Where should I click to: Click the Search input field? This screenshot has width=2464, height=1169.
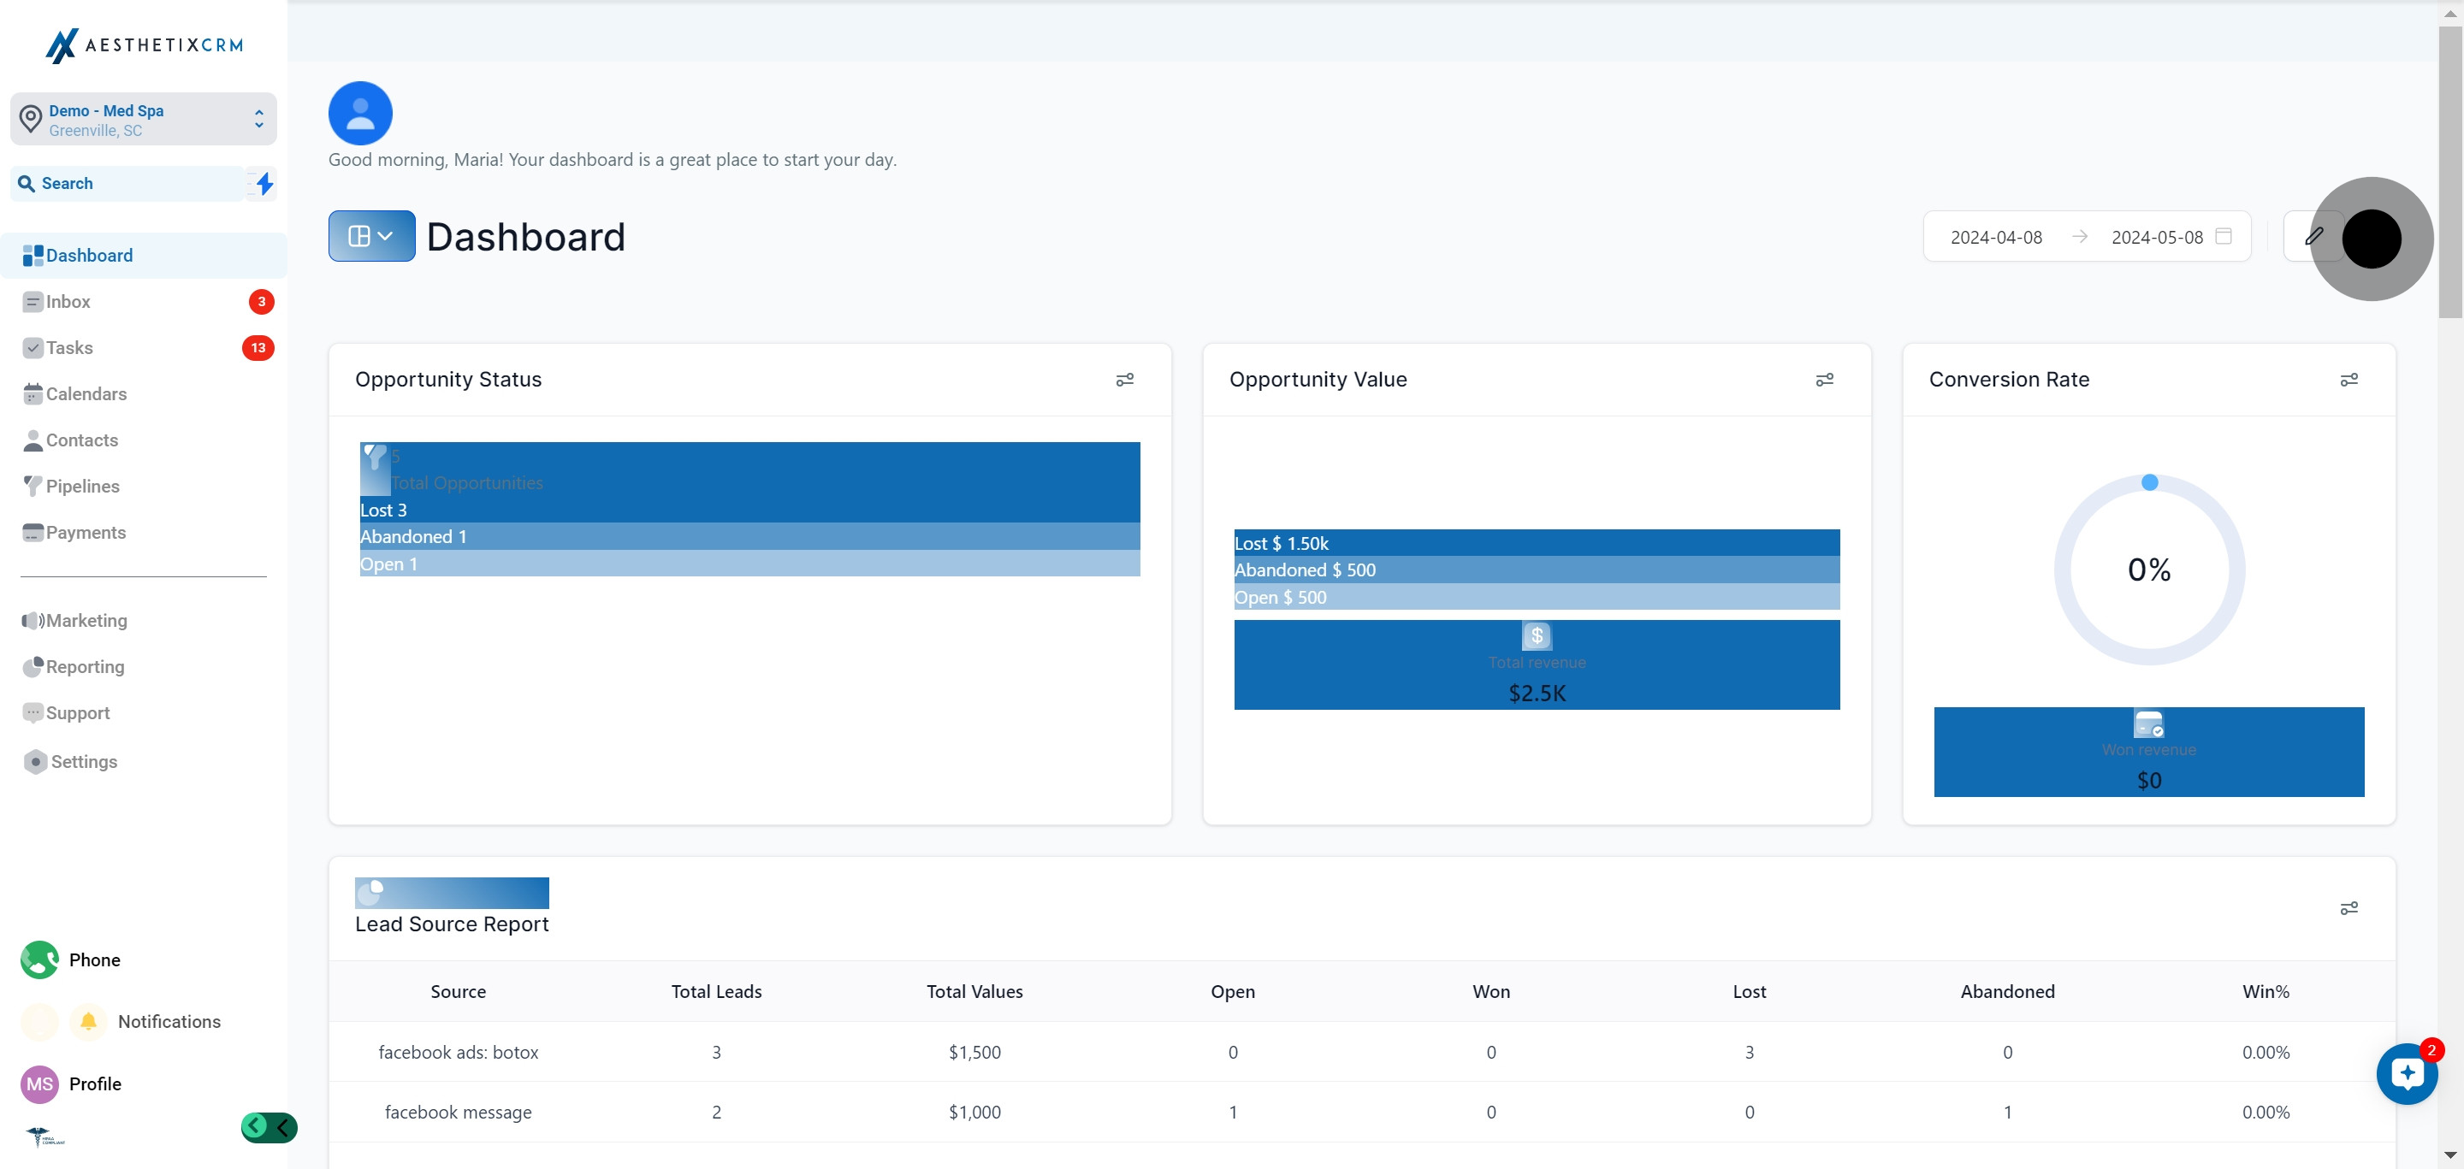click(x=134, y=184)
